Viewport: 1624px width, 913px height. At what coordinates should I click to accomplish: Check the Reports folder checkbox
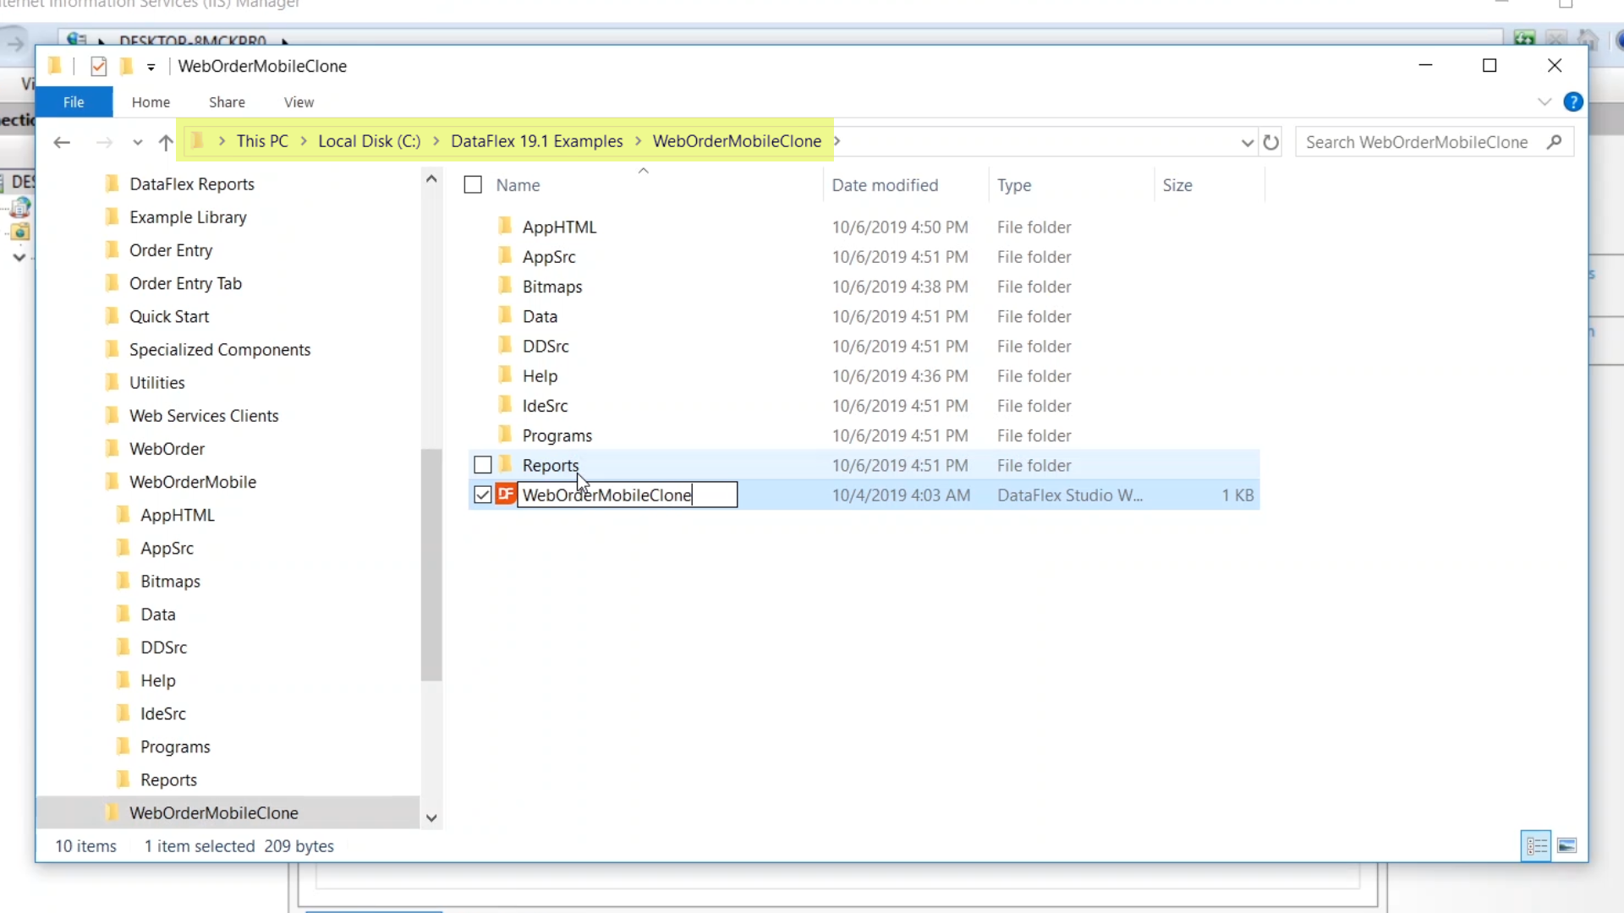tap(483, 465)
